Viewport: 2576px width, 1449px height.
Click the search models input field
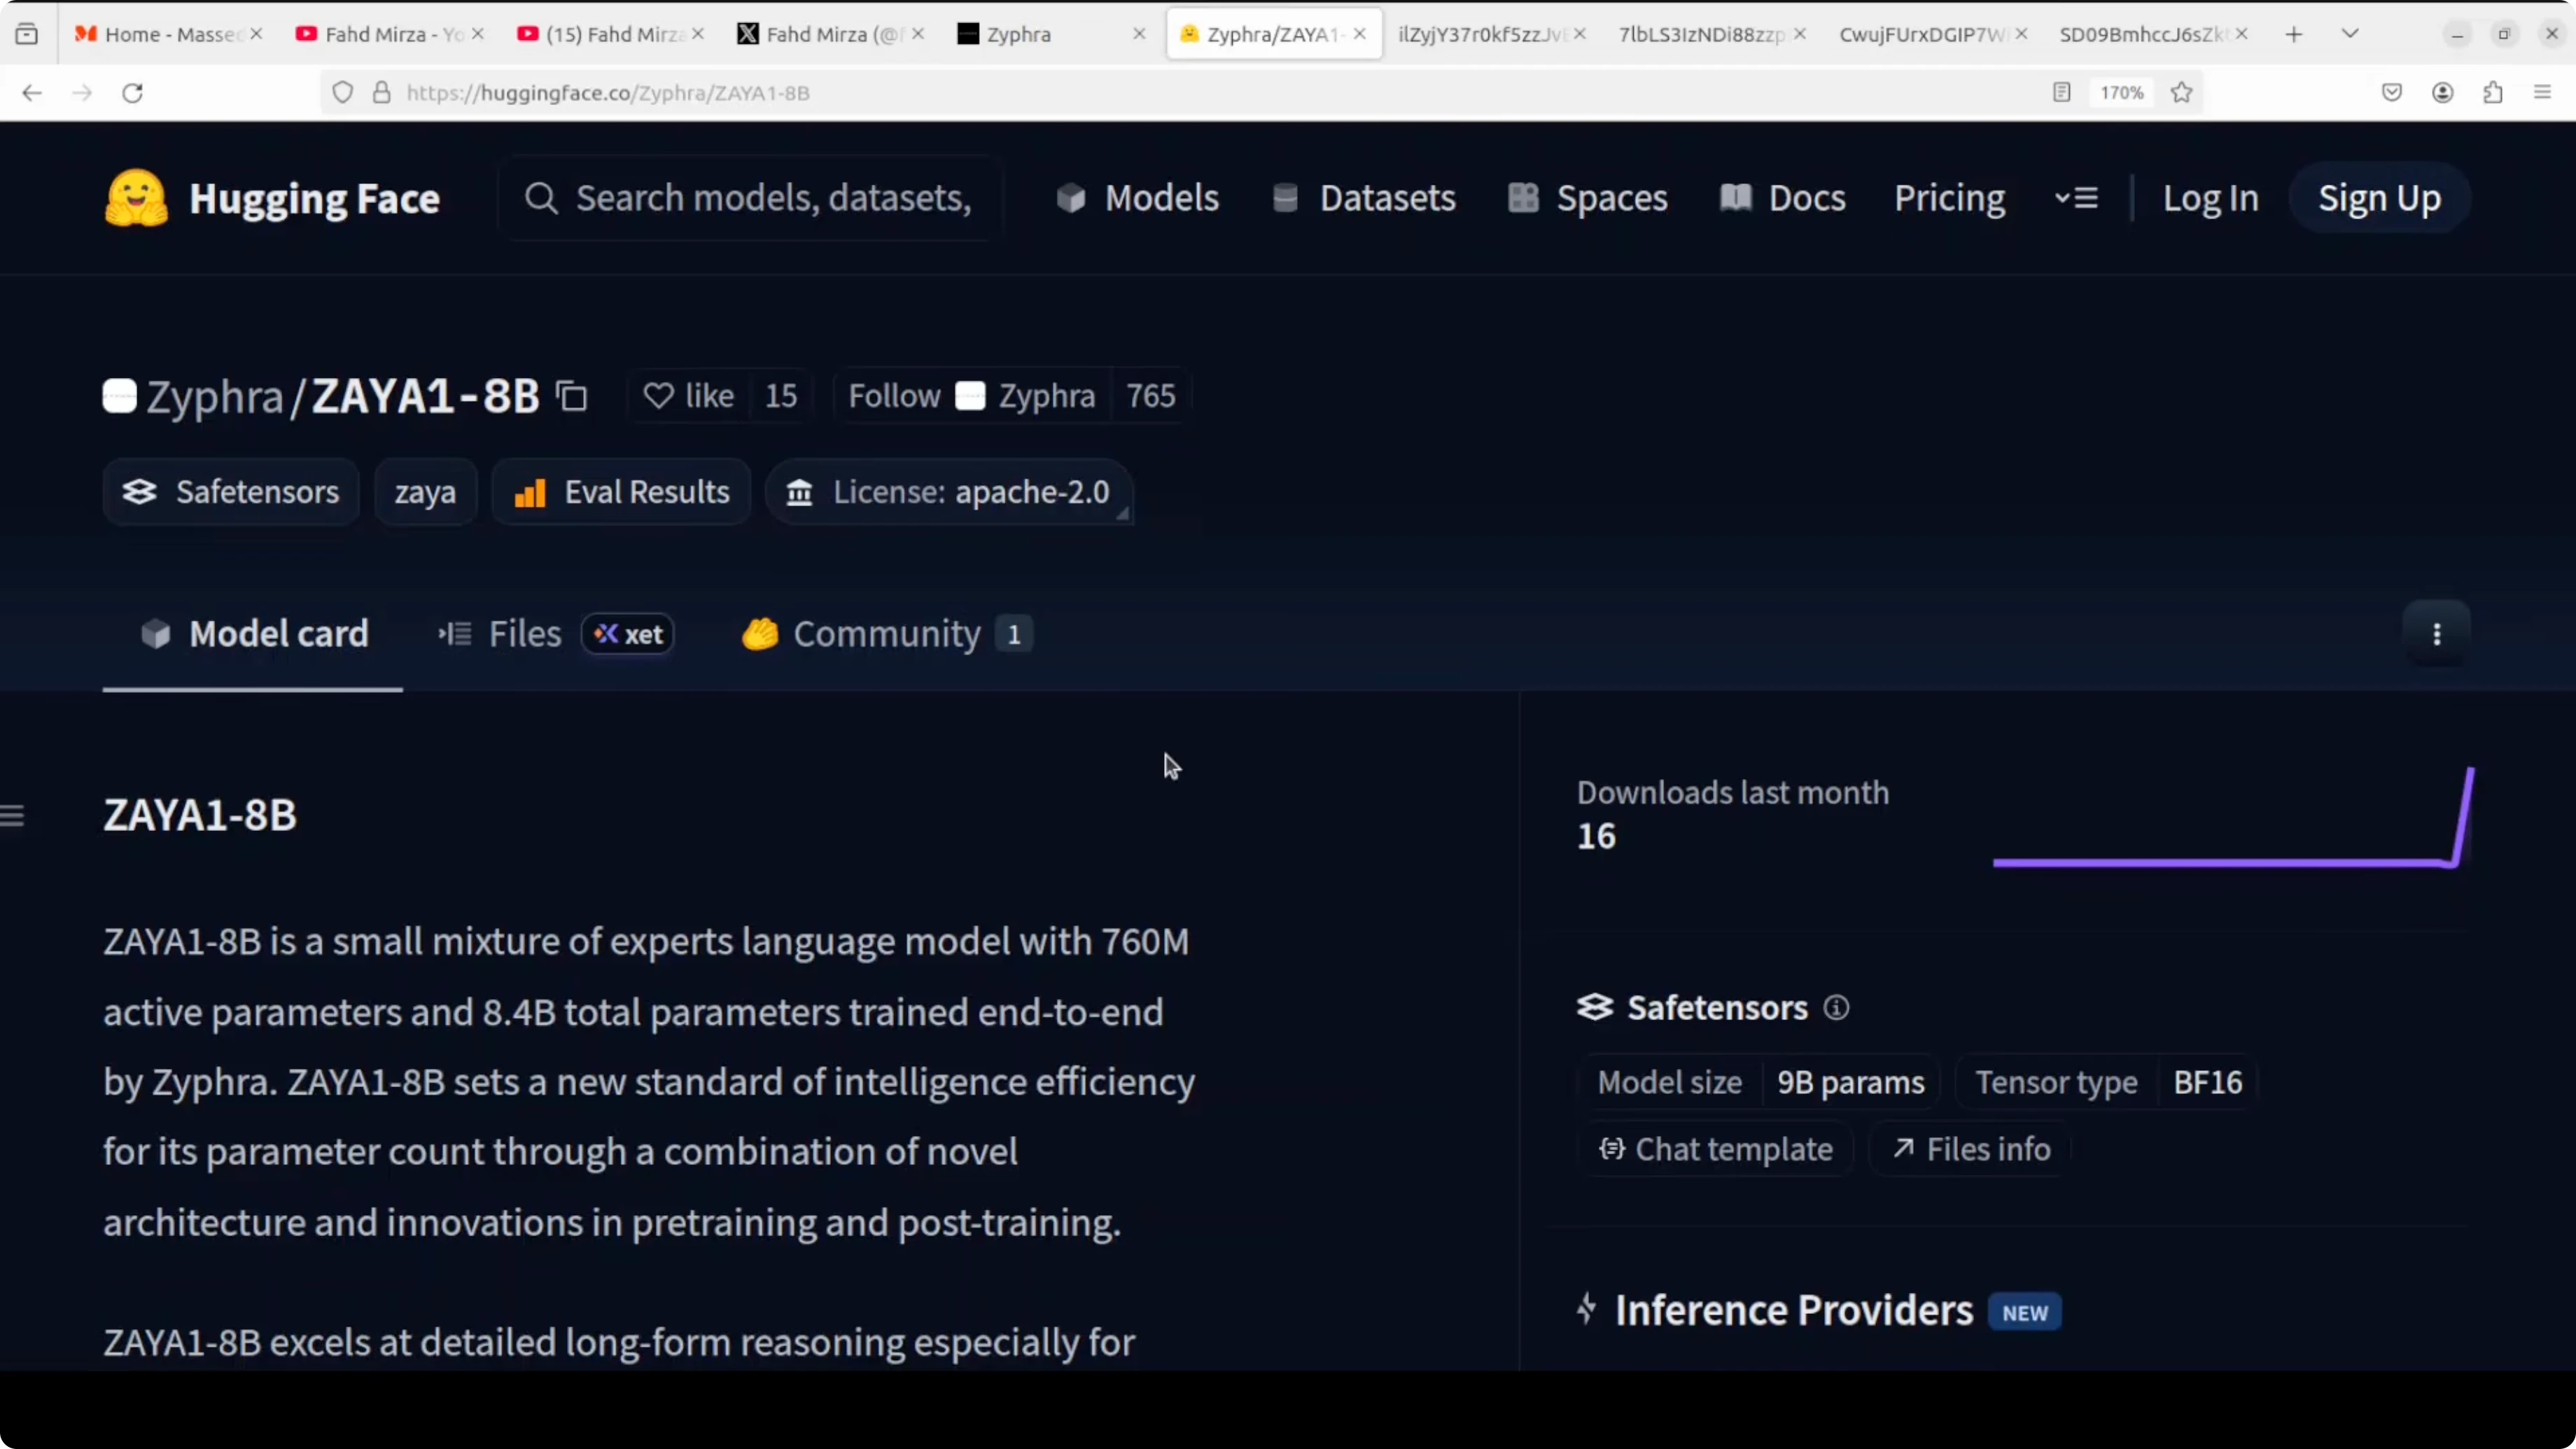click(751, 198)
